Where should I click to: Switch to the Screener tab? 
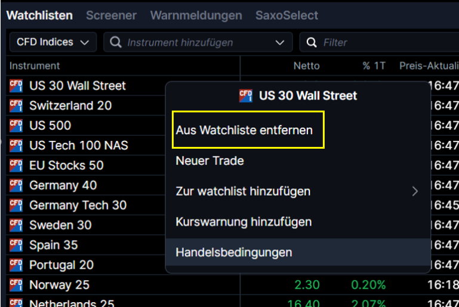pyautogui.click(x=111, y=16)
